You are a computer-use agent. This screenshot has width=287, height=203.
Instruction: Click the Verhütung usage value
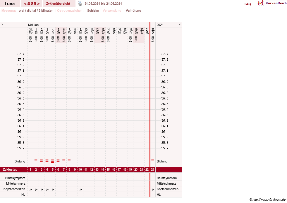(x=133, y=10)
